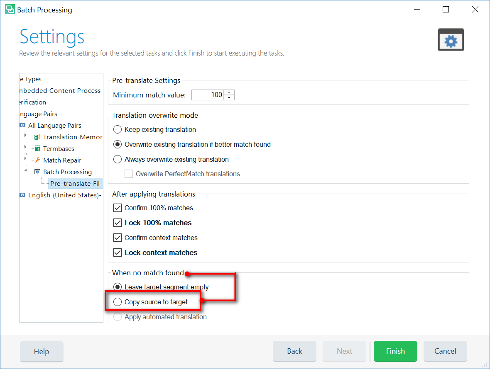Select the Language Pairs tree item
Image resolution: width=490 pixels, height=369 pixels.
[39, 114]
